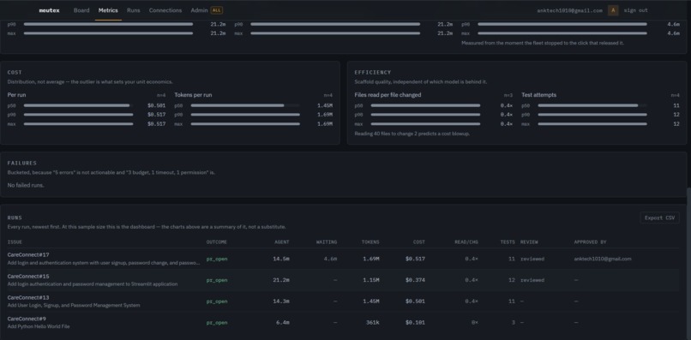Click the 14.5m agent time cell
The height and width of the screenshot is (340, 691).
click(x=281, y=259)
